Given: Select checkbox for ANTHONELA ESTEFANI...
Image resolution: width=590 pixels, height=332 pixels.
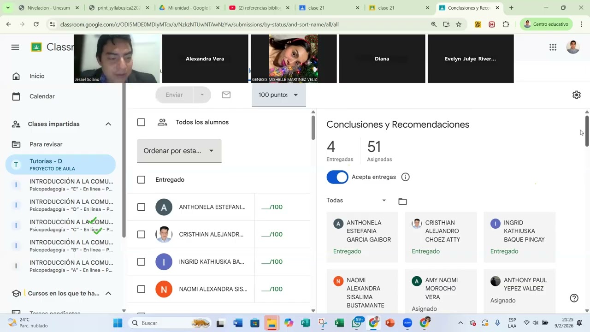Looking at the screenshot, I should click(141, 207).
